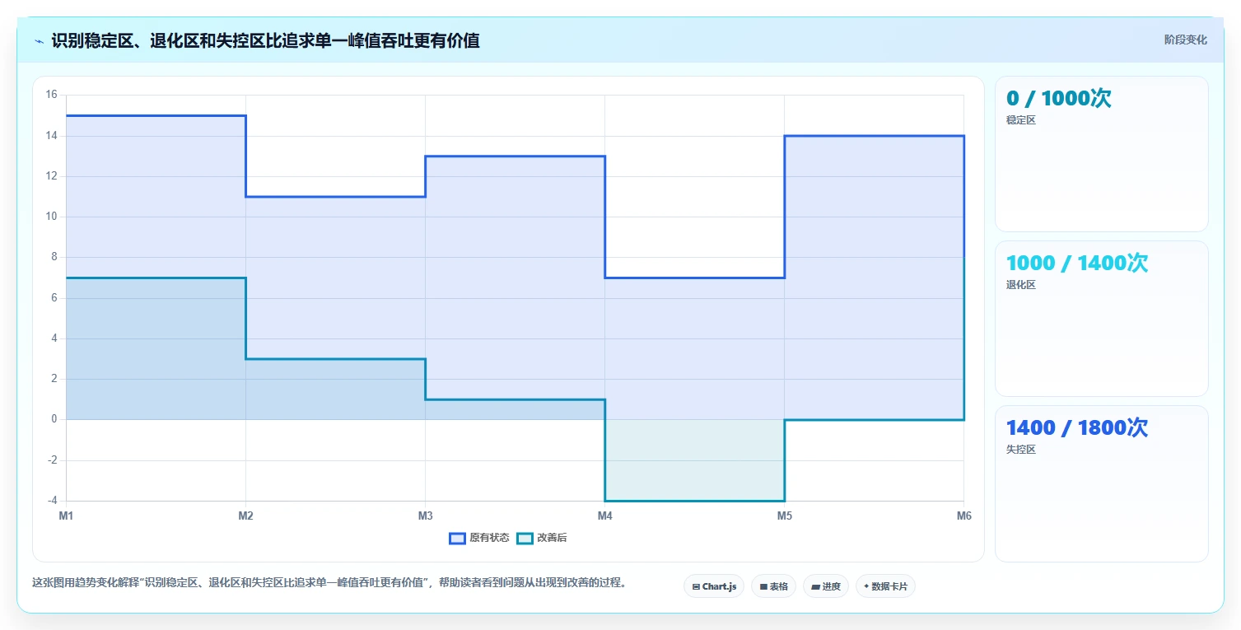Click the M3 x-axis label
The width and height of the screenshot is (1241, 630).
click(x=425, y=516)
